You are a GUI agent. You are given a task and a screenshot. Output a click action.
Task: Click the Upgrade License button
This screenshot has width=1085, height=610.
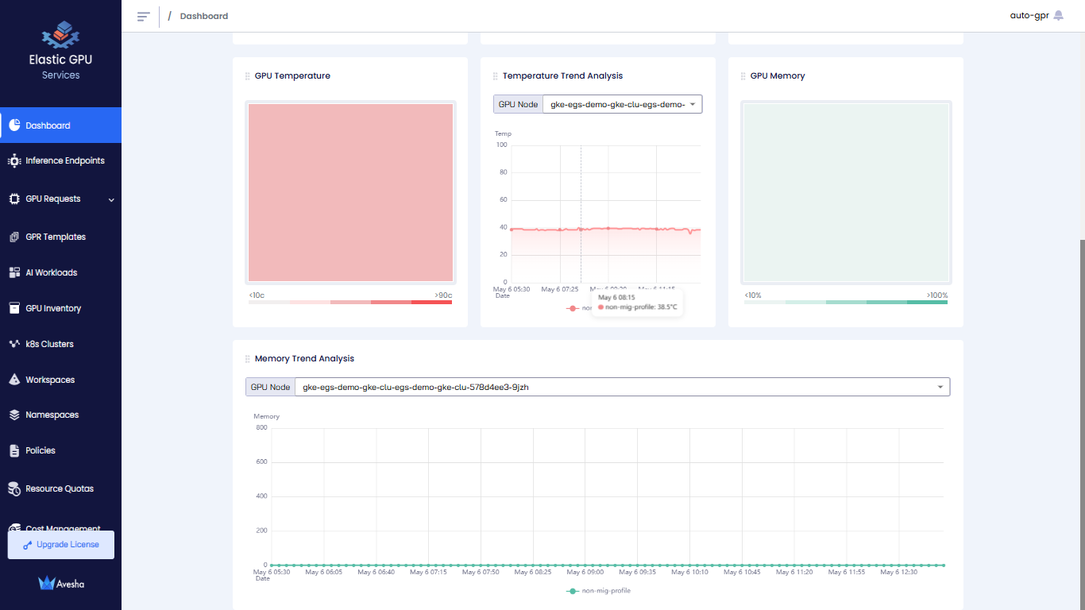[61, 545]
